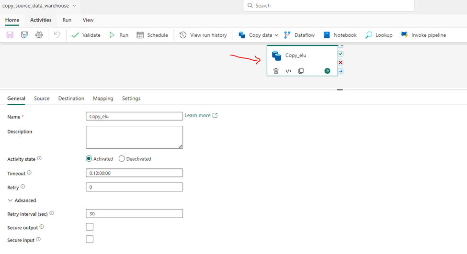Add an Invoke pipeline activity
The height and width of the screenshot is (254, 467).
pyautogui.click(x=423, y=35)
